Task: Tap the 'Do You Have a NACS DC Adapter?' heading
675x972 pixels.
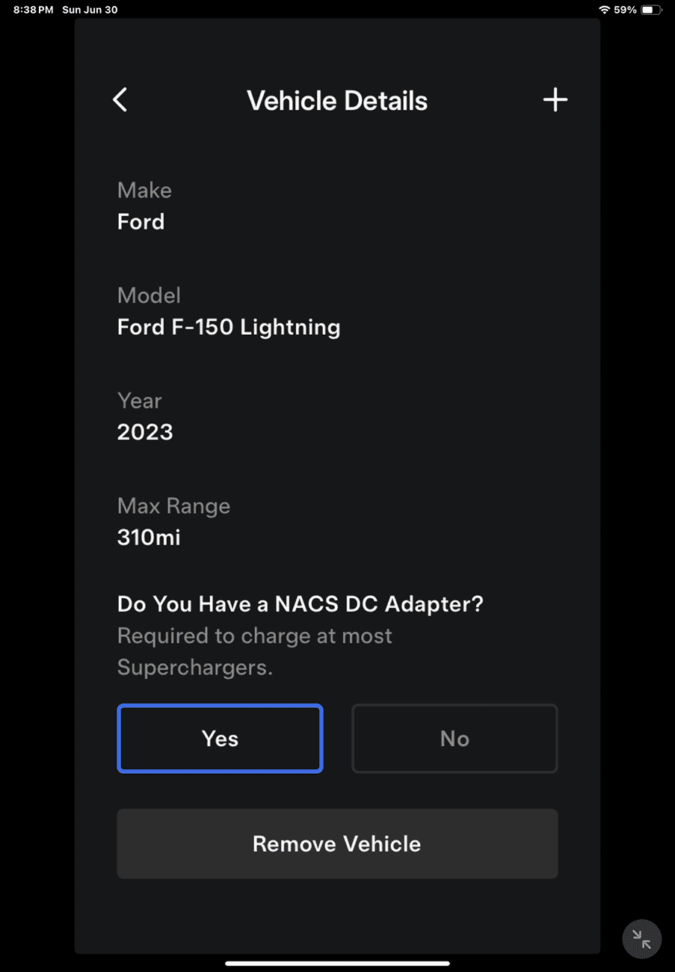Action: [300, 604]
